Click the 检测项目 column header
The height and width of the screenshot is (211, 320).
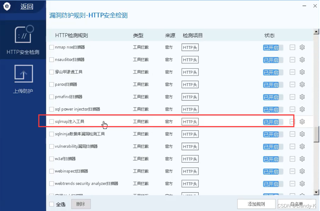193,35
